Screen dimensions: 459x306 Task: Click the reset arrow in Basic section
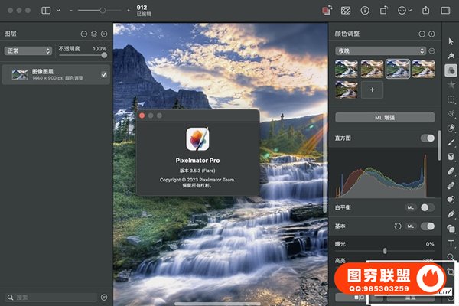coord(397,226)
